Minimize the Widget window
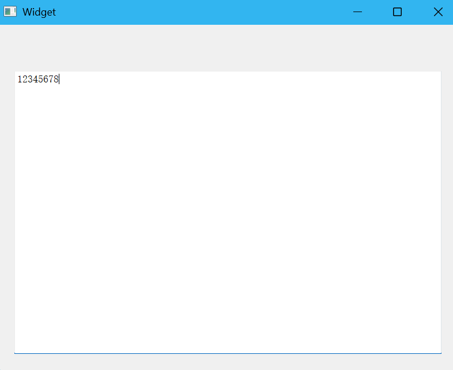 (x=357, y=12)
